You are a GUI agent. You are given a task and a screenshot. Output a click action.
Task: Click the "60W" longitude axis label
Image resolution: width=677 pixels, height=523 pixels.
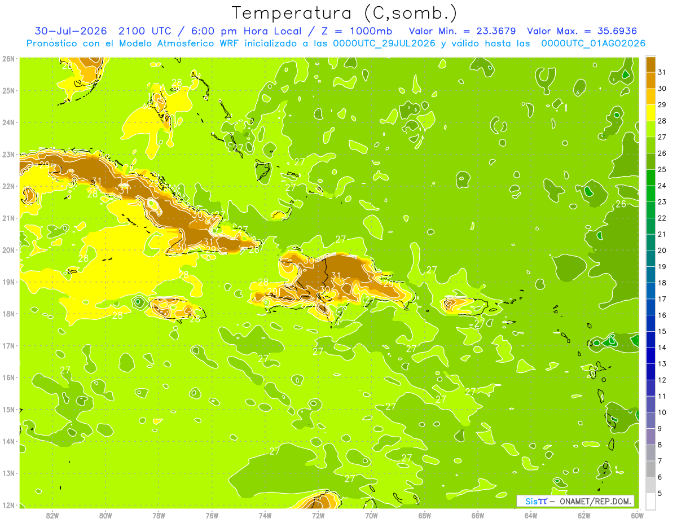[x=637, y=515]
